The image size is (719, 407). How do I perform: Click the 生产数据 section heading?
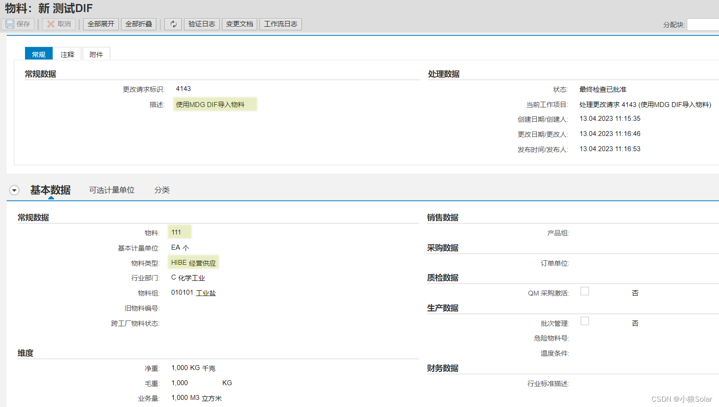[443, 308]
